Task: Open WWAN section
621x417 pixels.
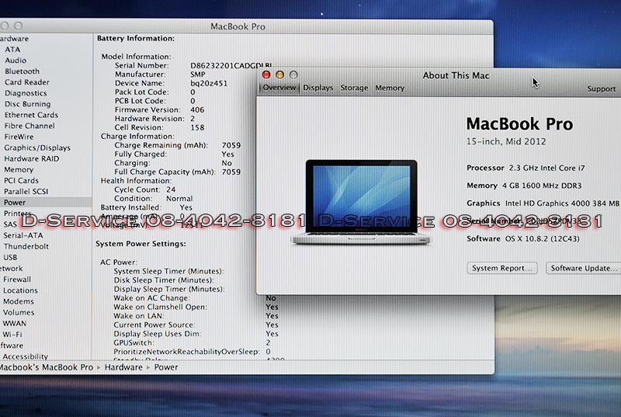Action: click(15, 324)
